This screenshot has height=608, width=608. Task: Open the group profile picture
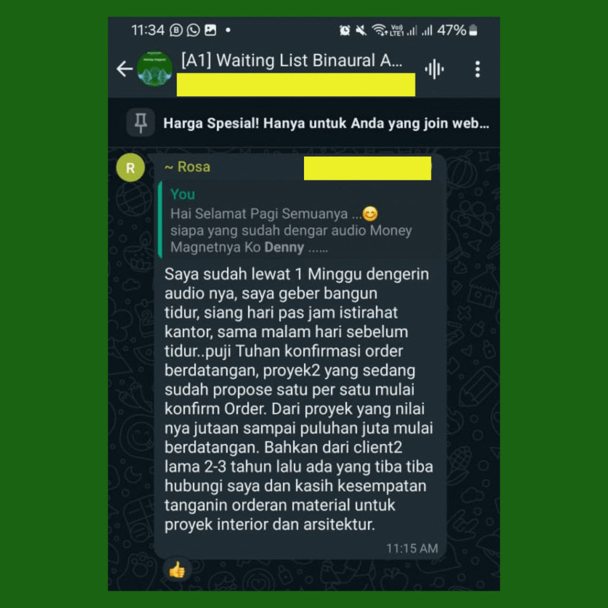click(x=155, y=69)
